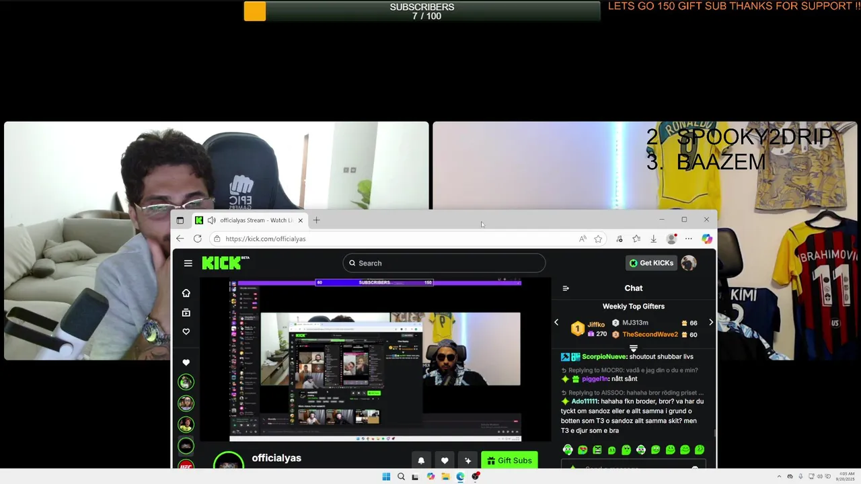The image size is (861, 484).
Task: Toggle stream notifications bell for officialyas
Action: (x=421, y=460)
